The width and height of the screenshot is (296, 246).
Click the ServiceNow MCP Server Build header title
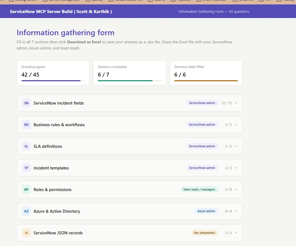pyautogui.click(x=61, y=11)
